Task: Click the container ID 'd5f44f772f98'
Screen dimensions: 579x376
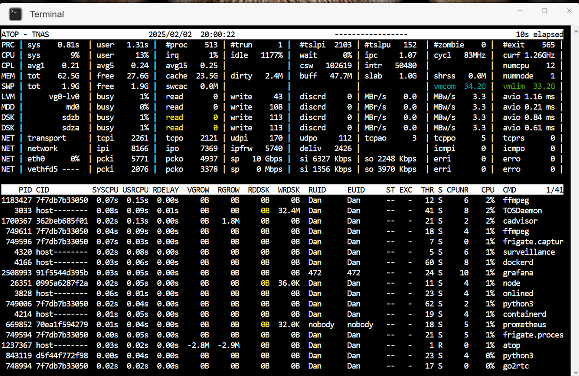Action: click(x=62, y=355)
